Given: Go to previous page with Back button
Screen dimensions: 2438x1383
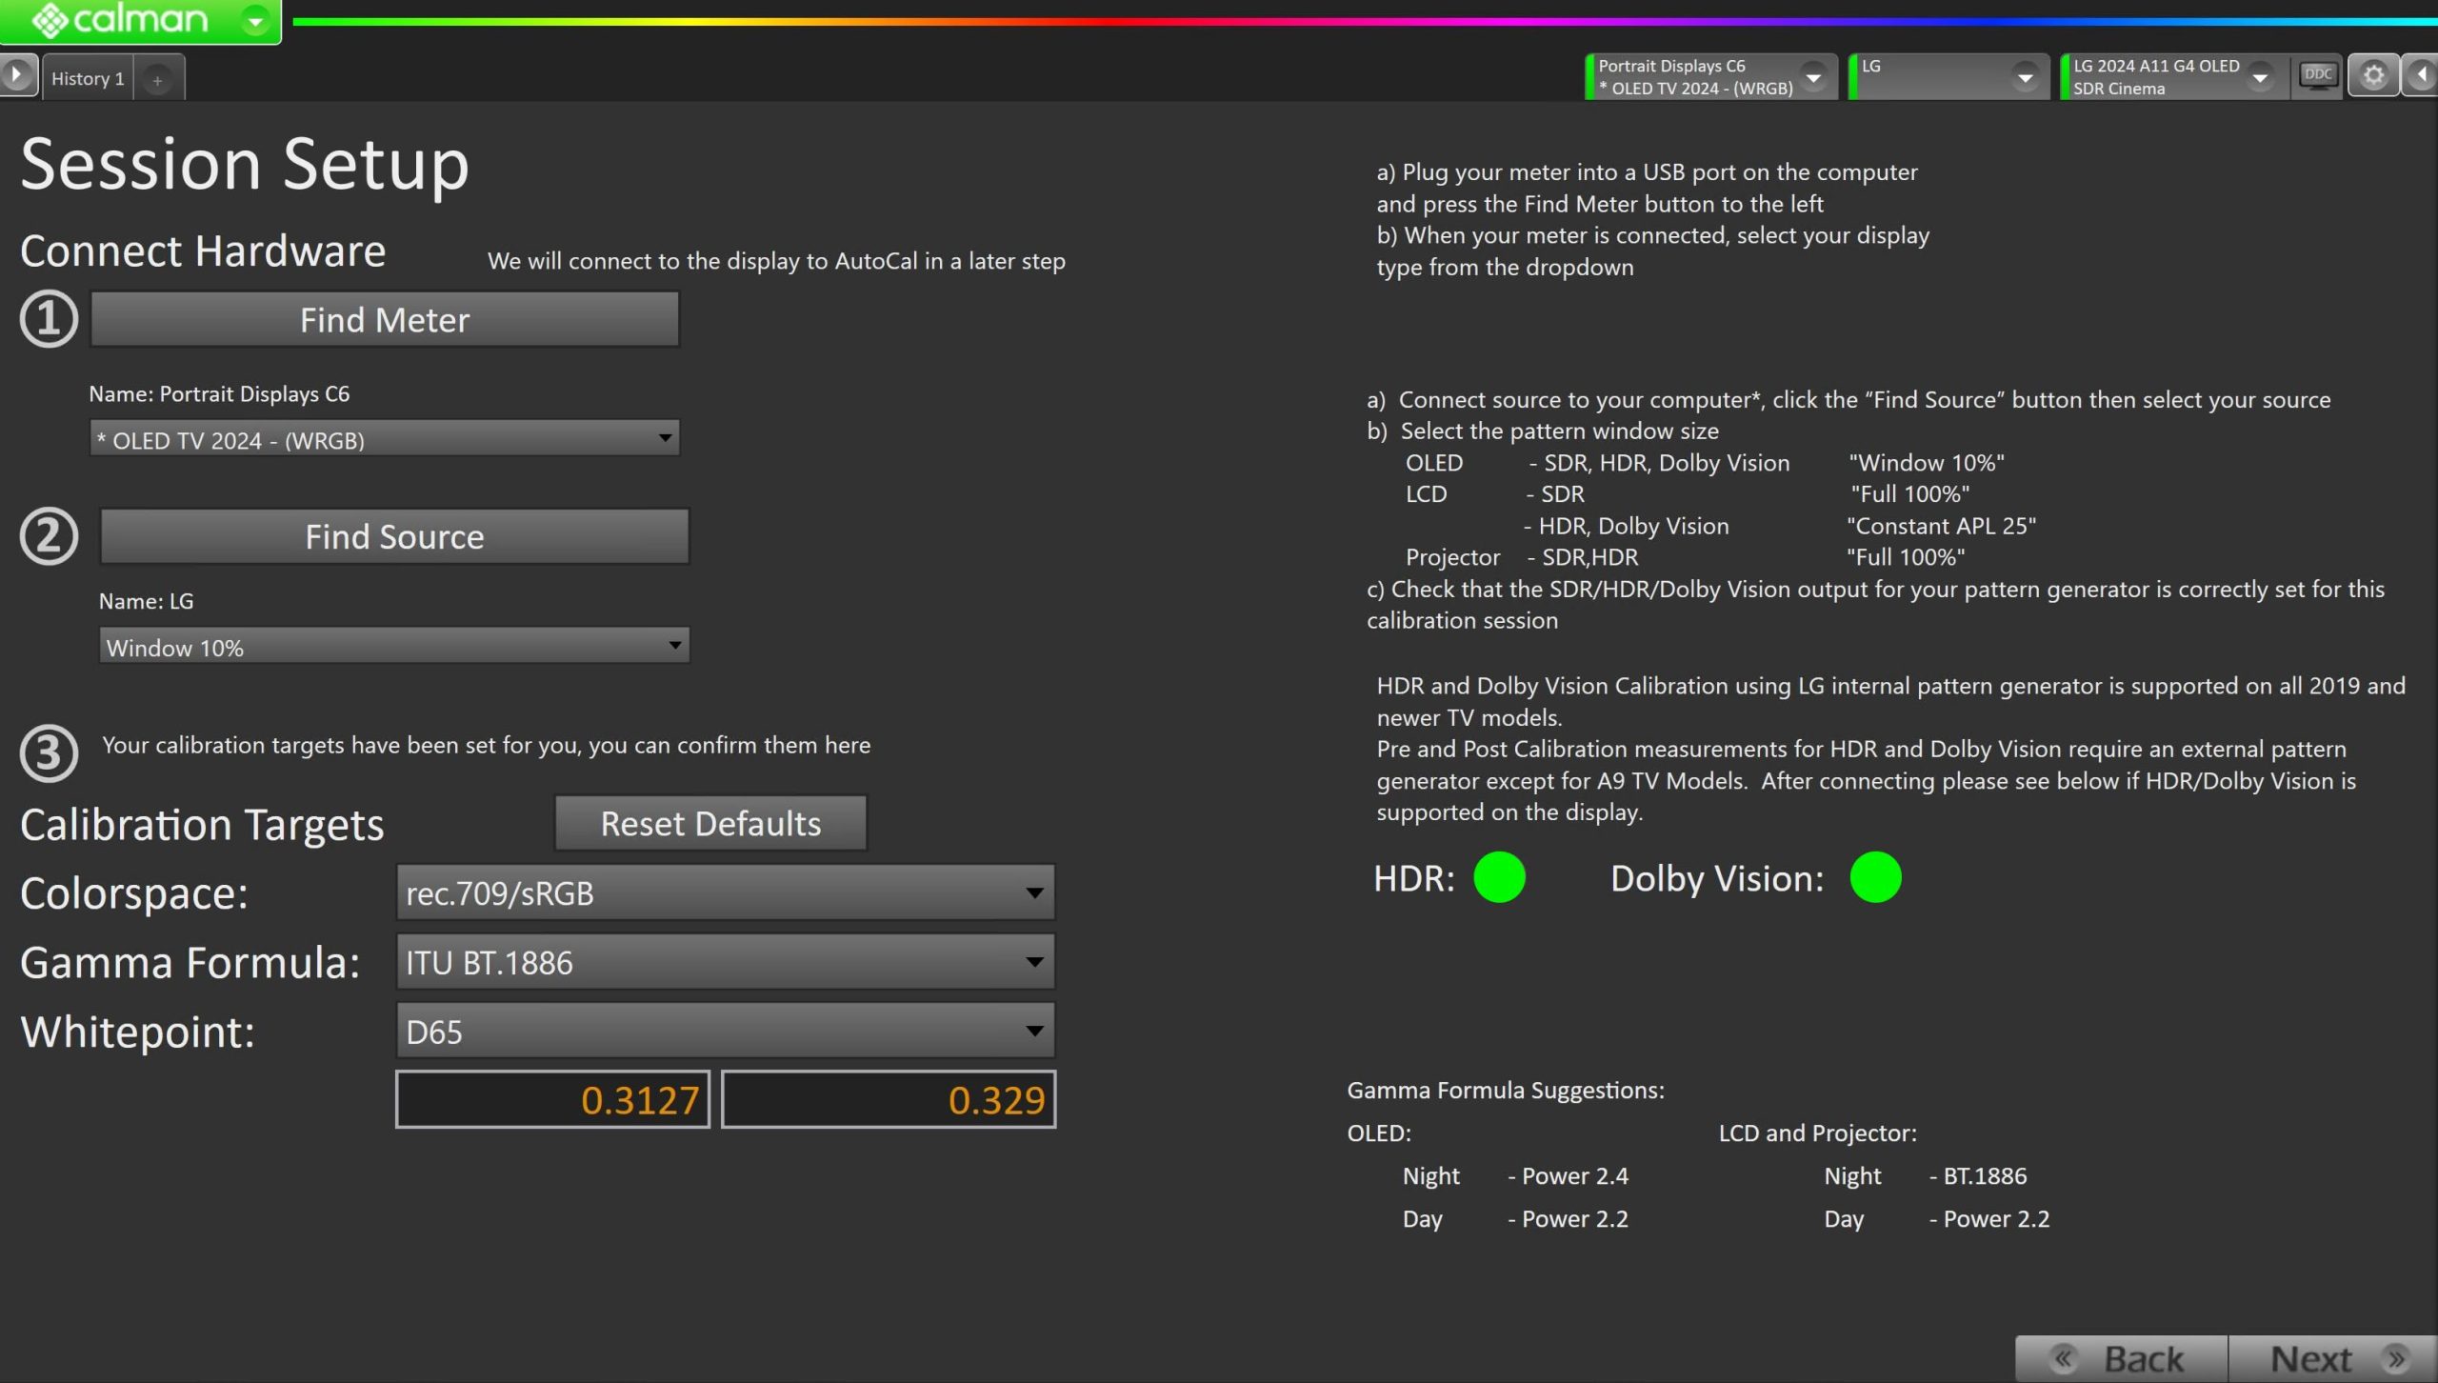Looking at the screenshot, I should 2122,1358.
